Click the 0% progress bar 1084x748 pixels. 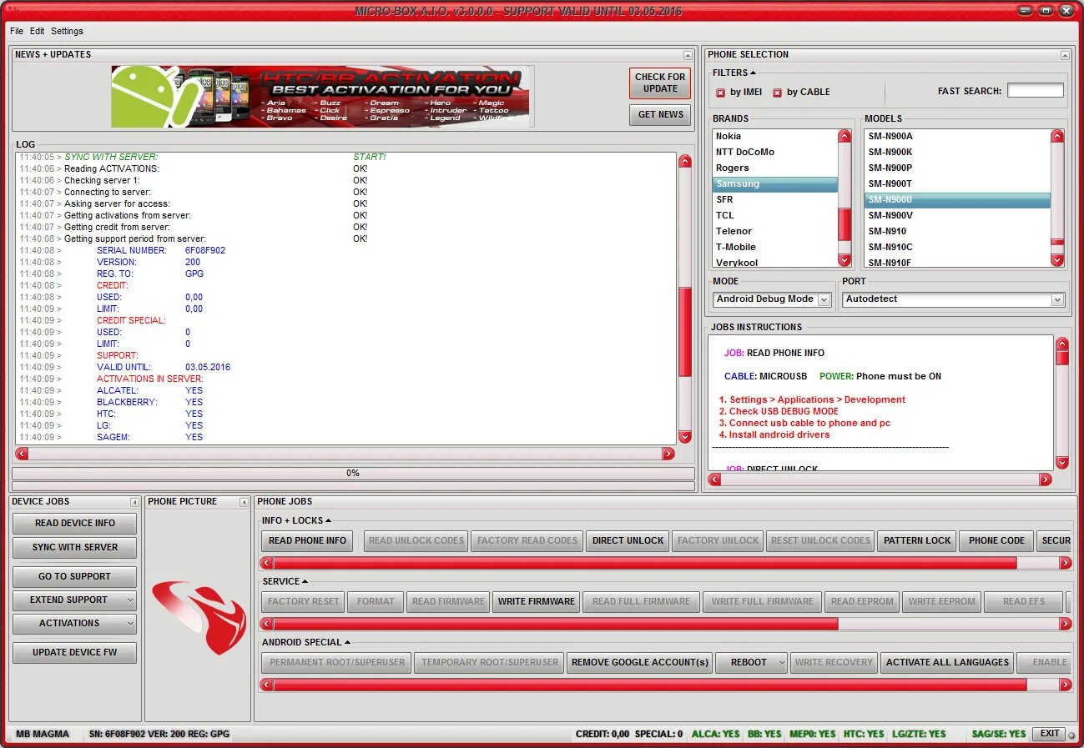pos(353,473)
